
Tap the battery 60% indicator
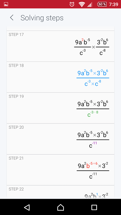(x=102, y=4)
